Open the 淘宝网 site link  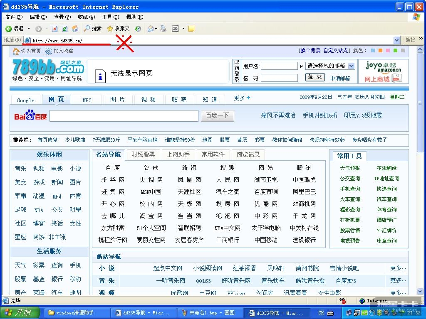tap(151, 216)
